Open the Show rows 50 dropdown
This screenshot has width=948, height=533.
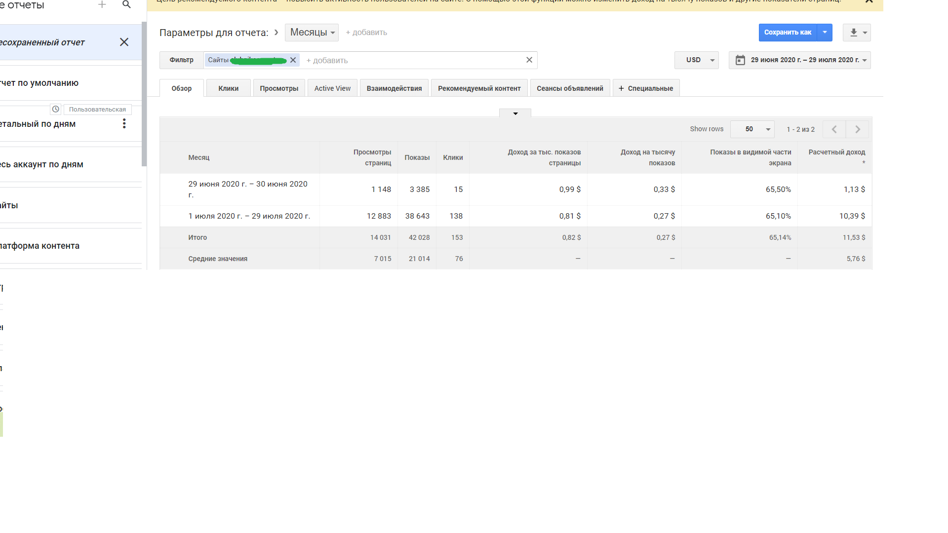click(x=752, y=129)
